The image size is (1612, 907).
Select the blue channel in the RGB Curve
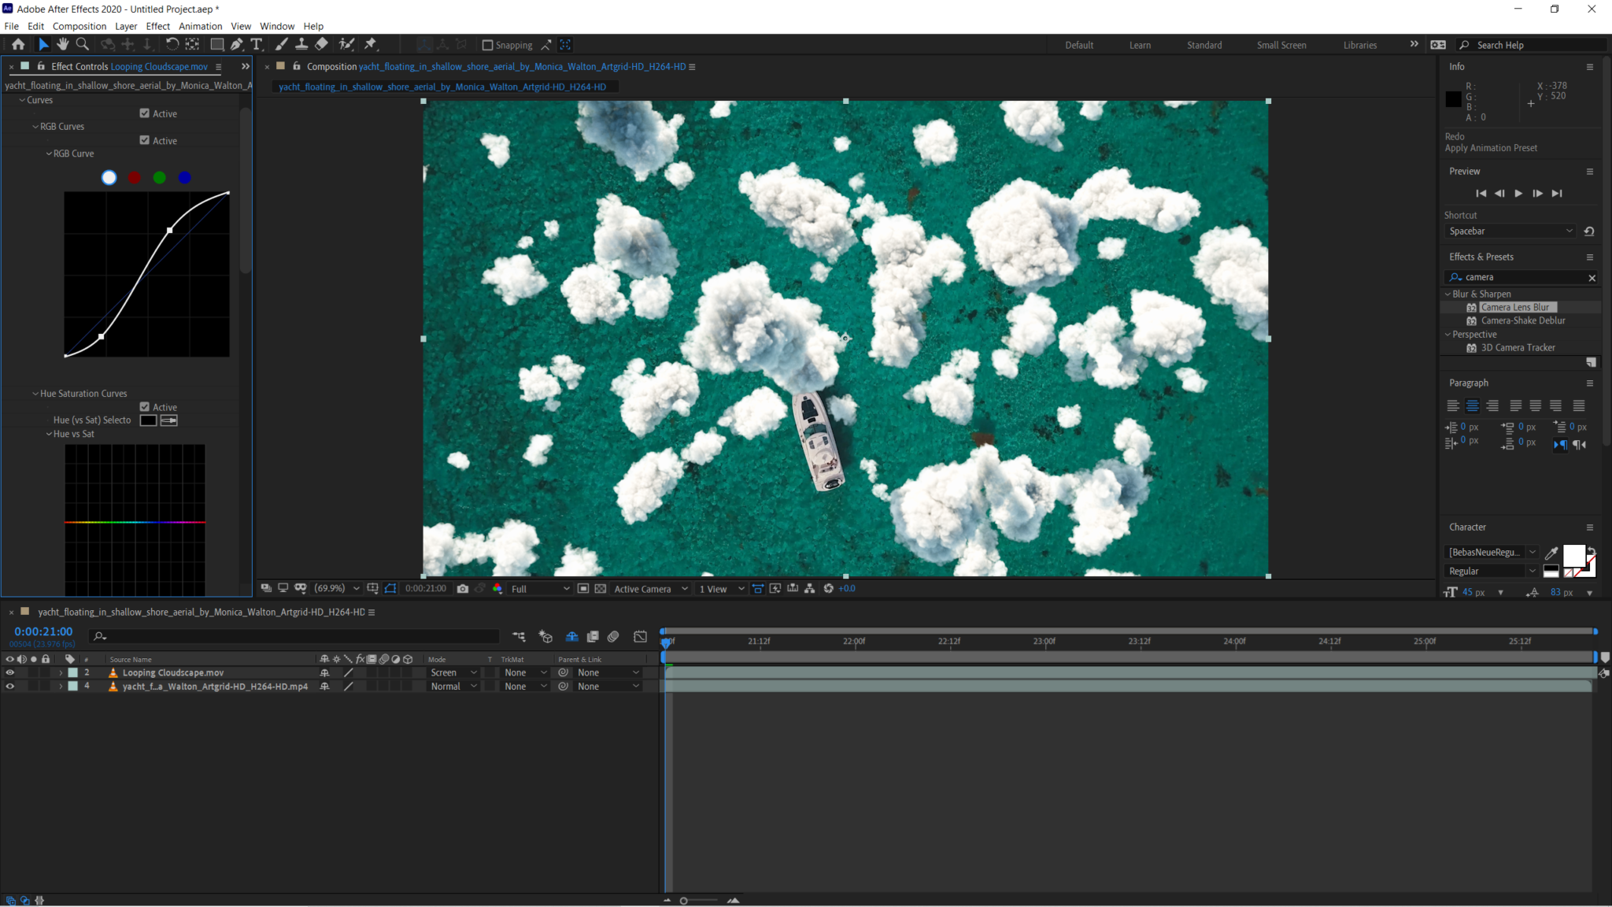click(x=184, y=178)
